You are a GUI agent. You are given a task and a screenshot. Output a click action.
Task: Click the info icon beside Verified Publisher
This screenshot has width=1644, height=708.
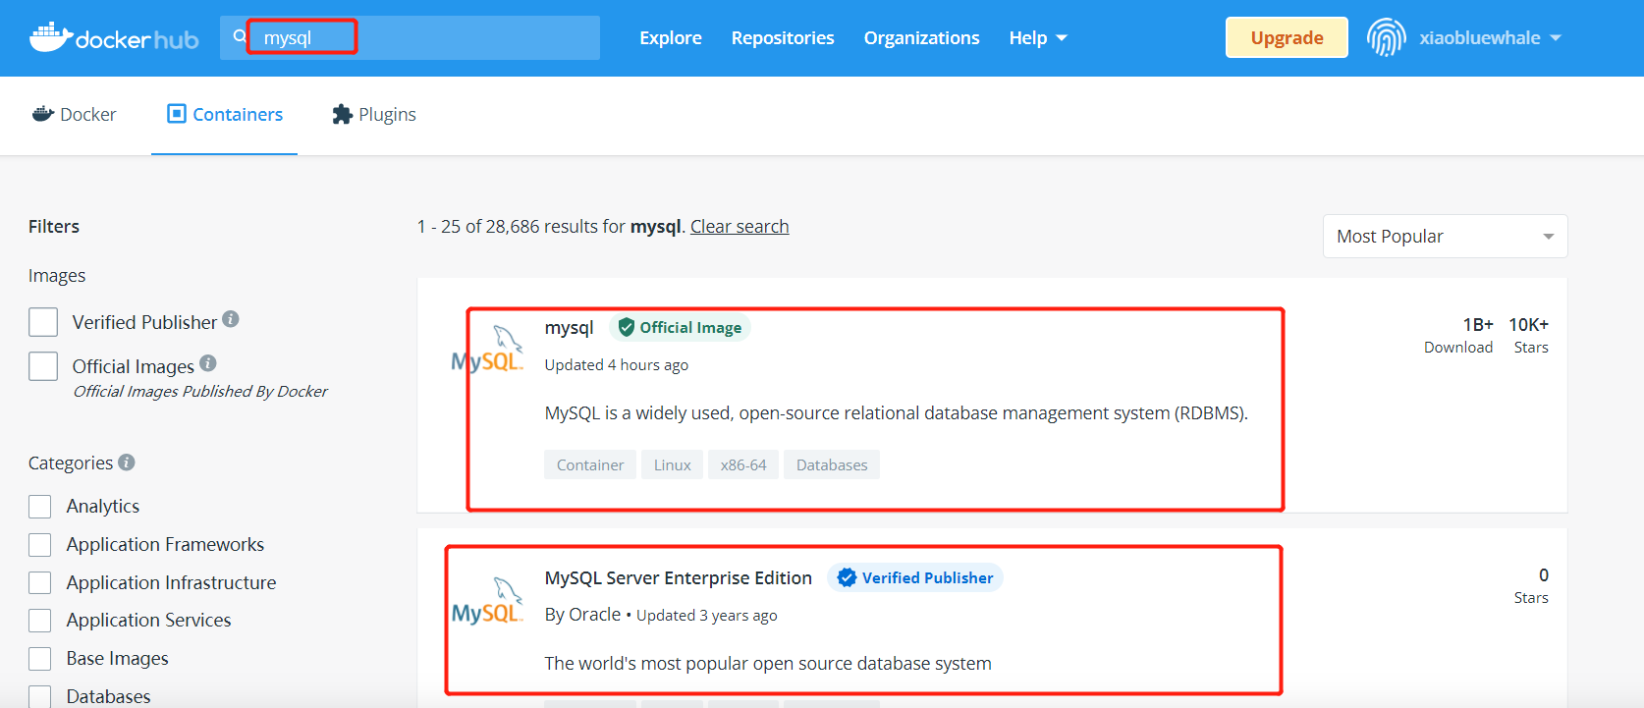(x=231, y=319)
